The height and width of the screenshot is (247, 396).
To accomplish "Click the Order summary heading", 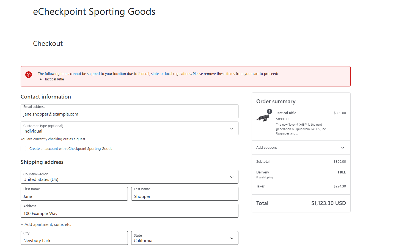I will (x=276, y=101).
